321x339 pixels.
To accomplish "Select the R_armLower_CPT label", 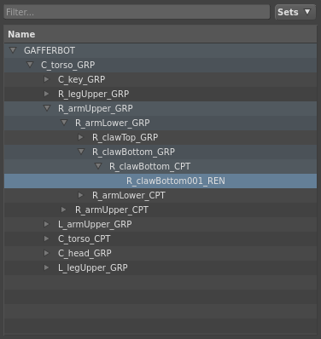I will coord(128,195).
